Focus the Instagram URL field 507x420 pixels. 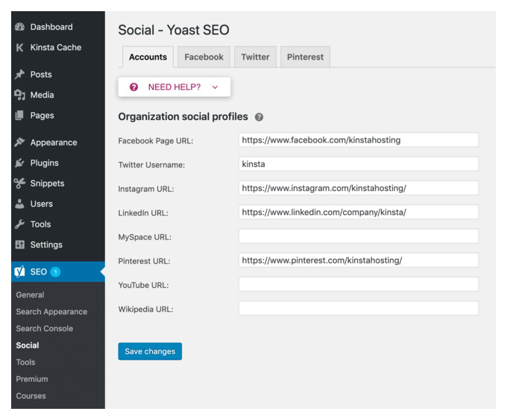(x=359, y=188)
